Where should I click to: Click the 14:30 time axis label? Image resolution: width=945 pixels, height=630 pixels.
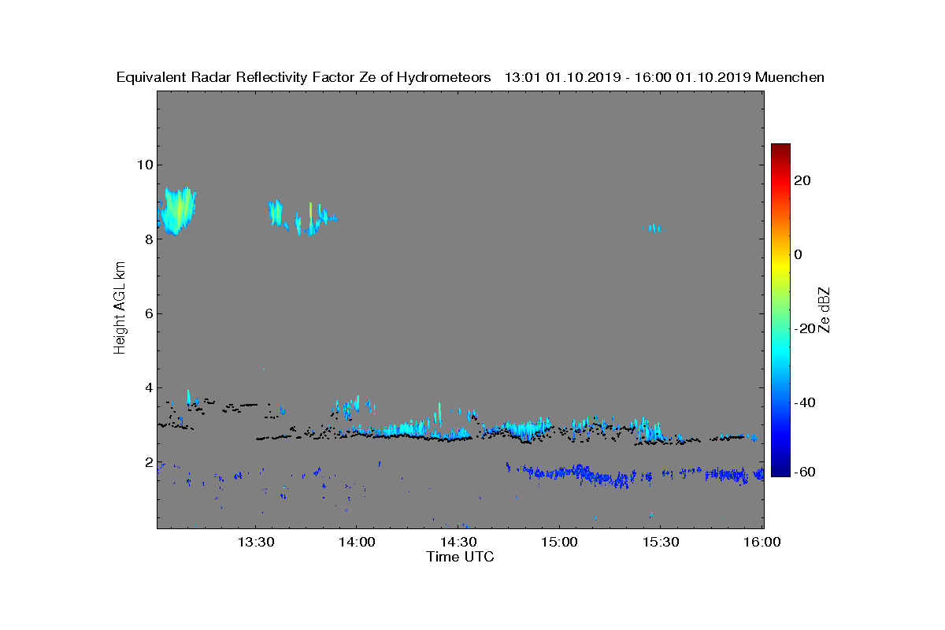(458, 542)
